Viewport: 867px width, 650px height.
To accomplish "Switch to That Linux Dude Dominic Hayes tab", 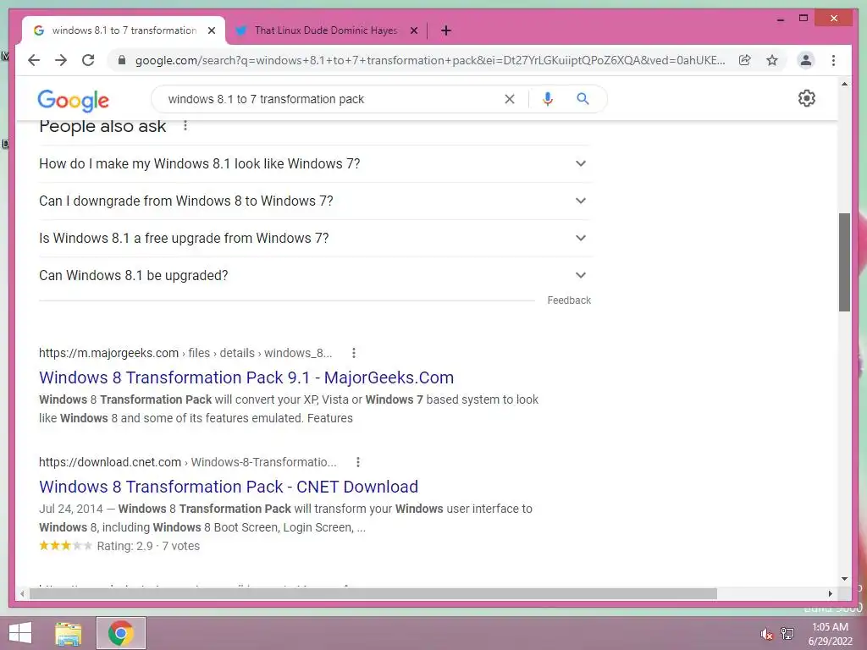I will [326, 30].
